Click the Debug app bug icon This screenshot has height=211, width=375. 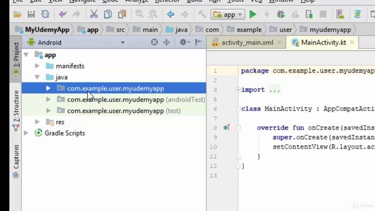tap(281, 14)
